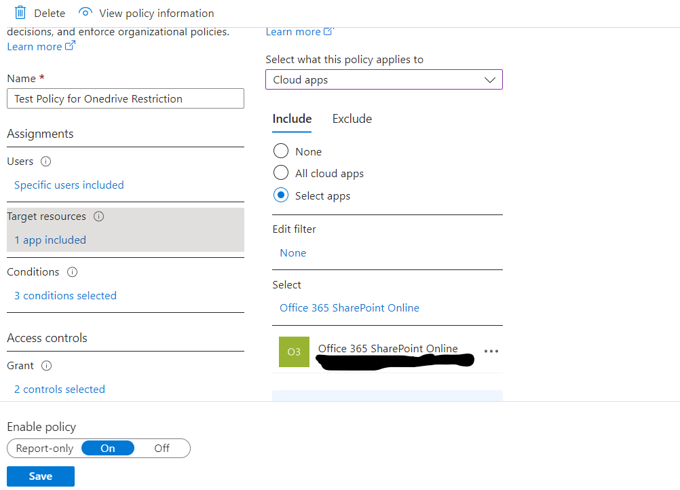
Task: Select the None radio button under Include
Action: [x=281, y=151]
